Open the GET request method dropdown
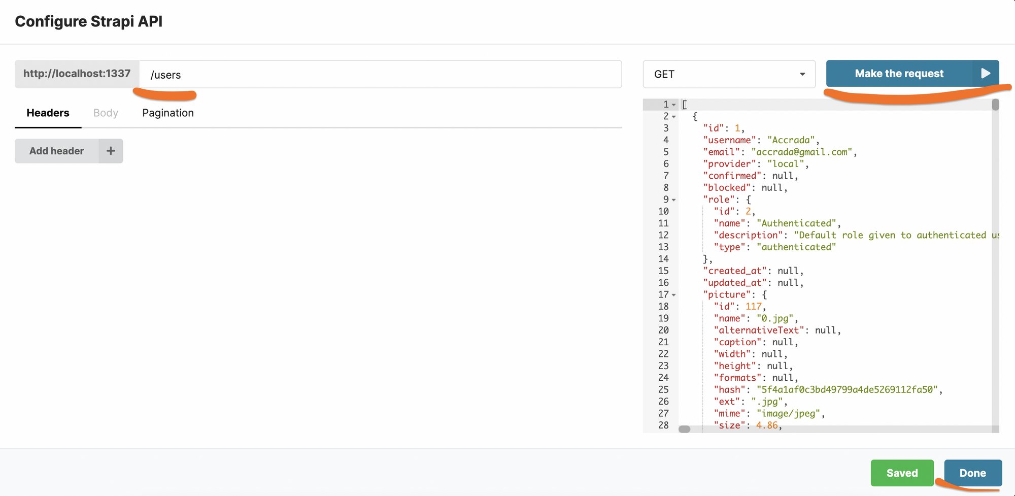1015x496 pixels. (729, 74)
